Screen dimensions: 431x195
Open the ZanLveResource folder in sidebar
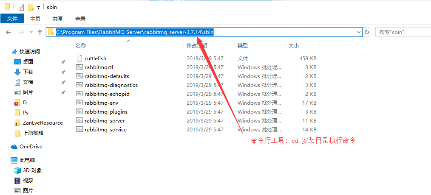(x=43, y=123)
